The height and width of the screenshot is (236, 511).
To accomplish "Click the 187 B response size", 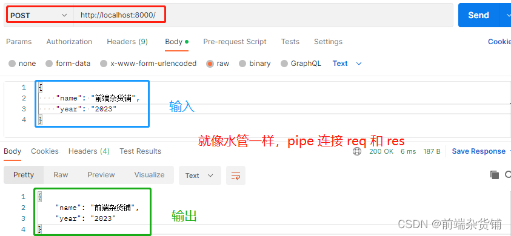I will coord(432,151).
